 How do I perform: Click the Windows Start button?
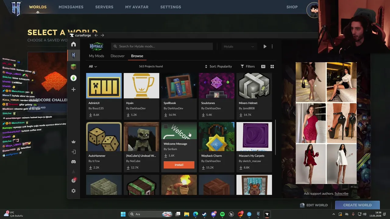coord(123,214)
